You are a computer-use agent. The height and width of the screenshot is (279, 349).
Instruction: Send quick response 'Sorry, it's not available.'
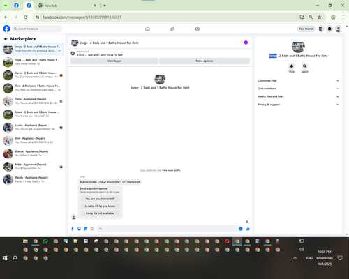pos(100,213)
